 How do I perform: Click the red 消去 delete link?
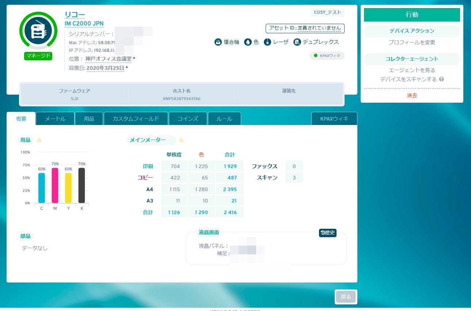(x=412, y=95)
